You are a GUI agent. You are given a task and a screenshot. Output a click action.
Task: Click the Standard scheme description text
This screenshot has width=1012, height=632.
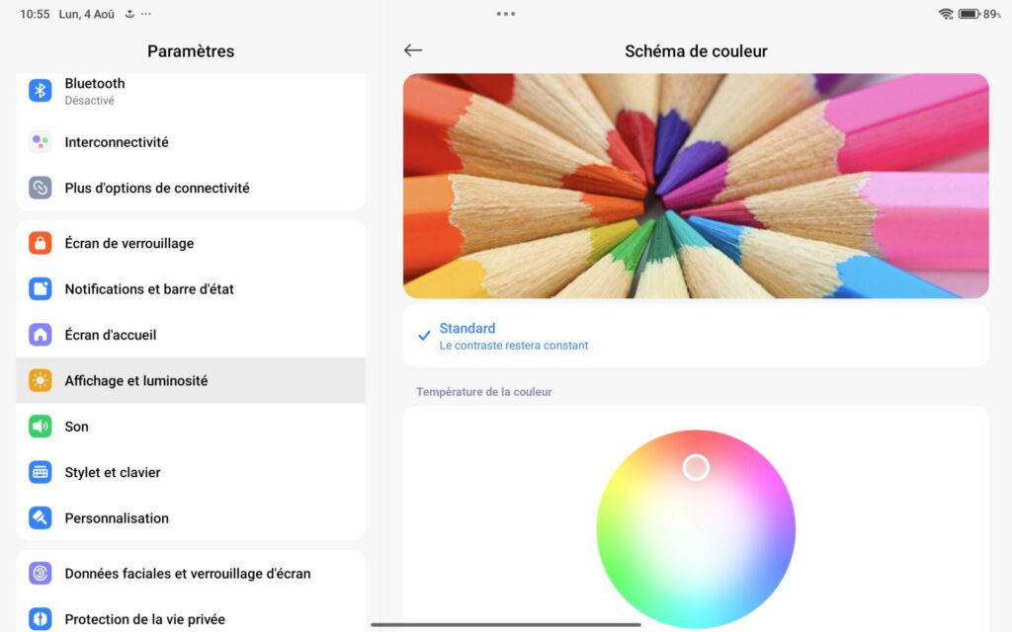click(514, 346)
